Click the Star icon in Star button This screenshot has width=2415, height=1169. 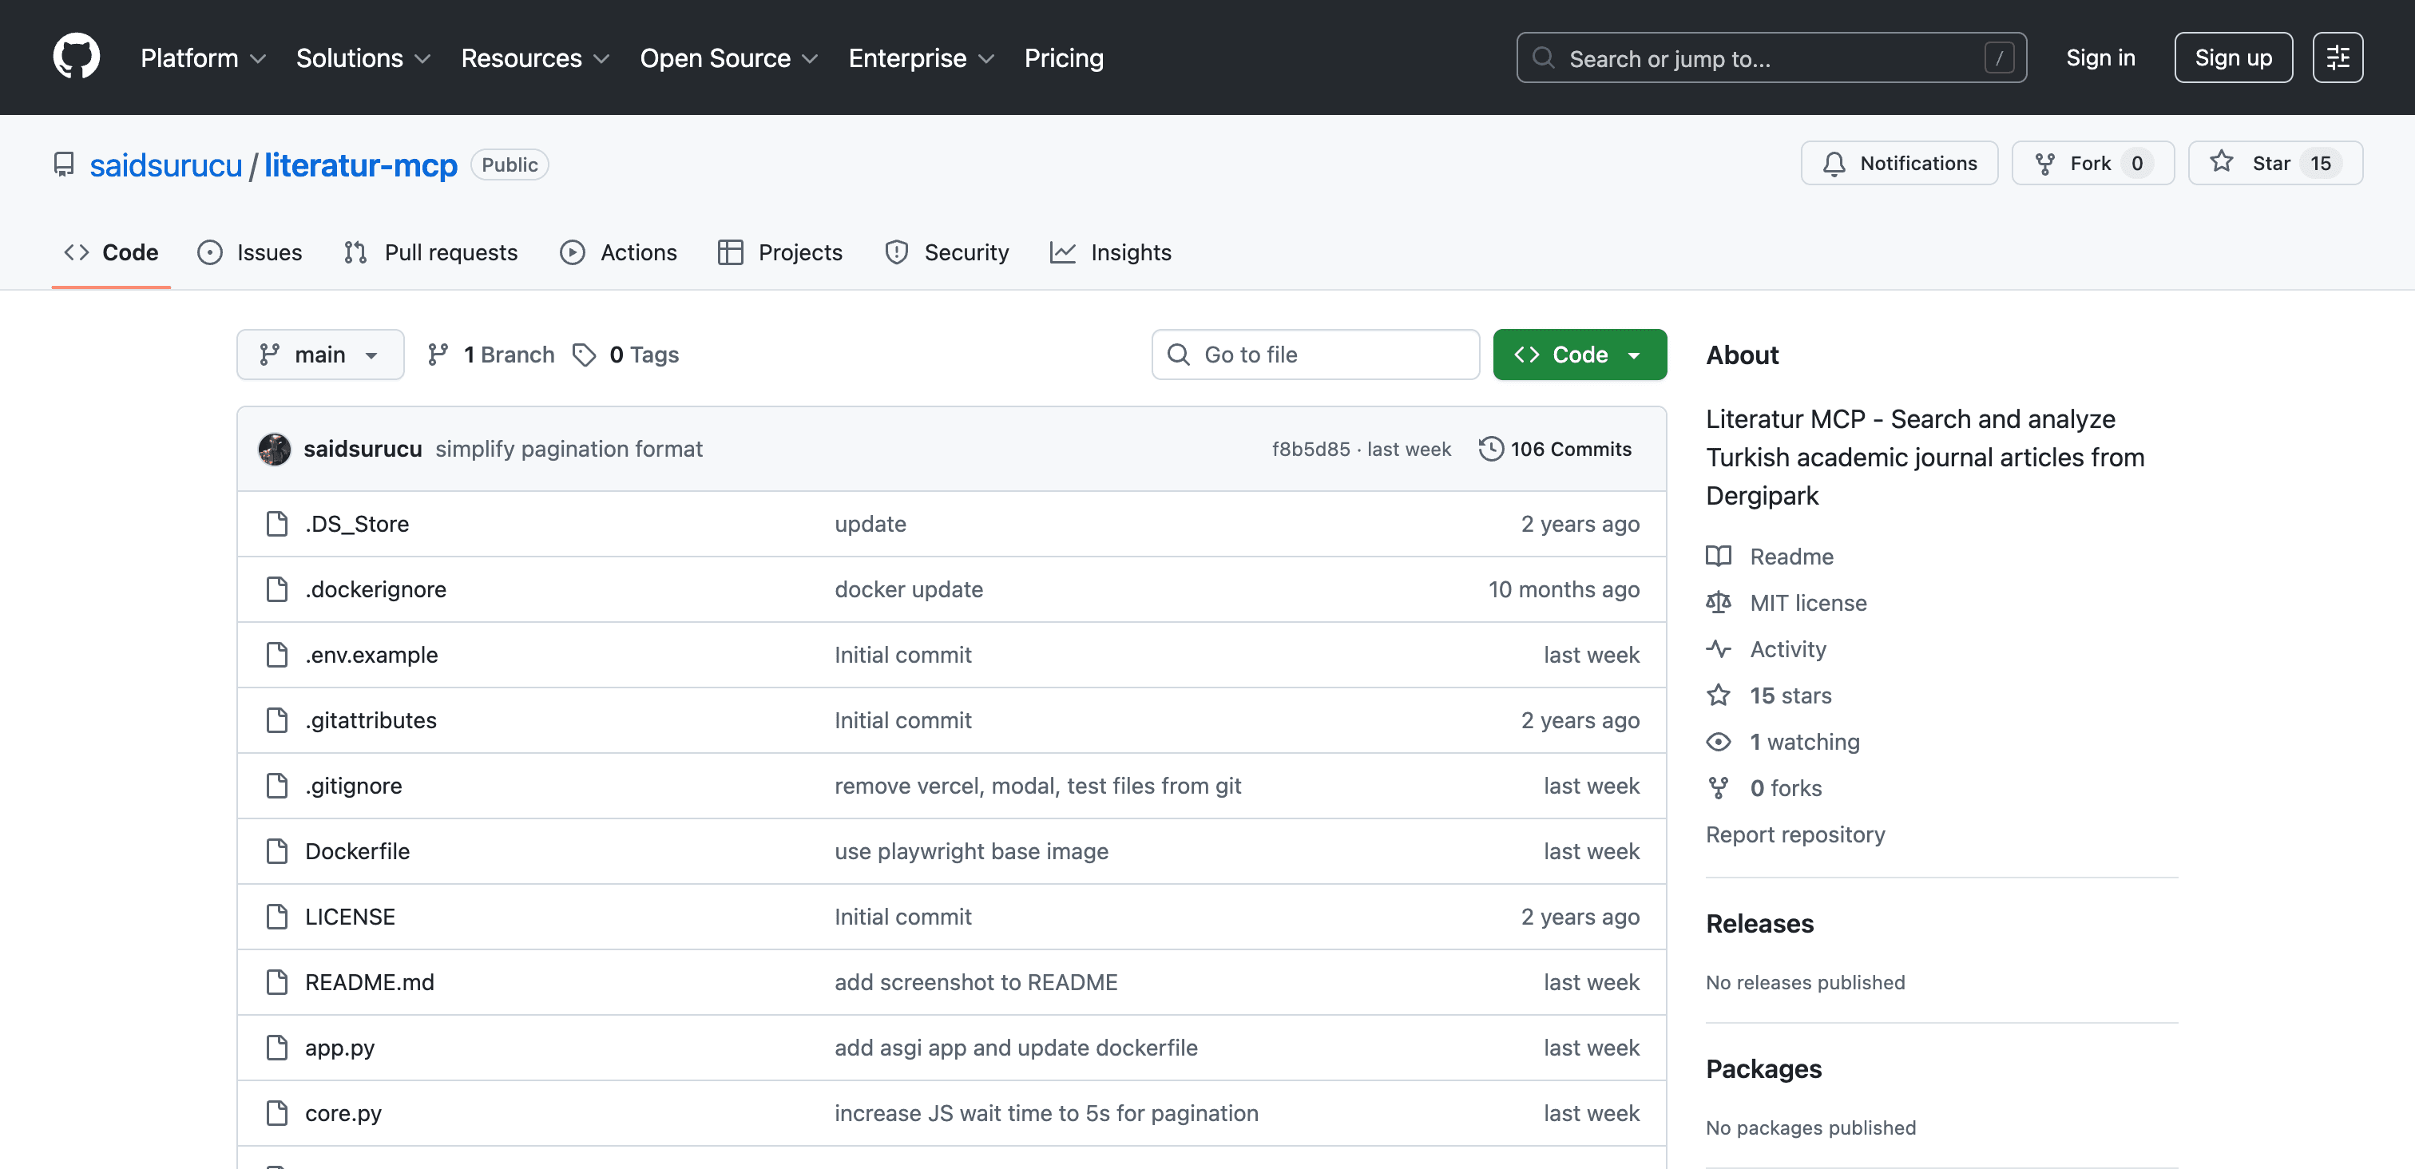2221,162
